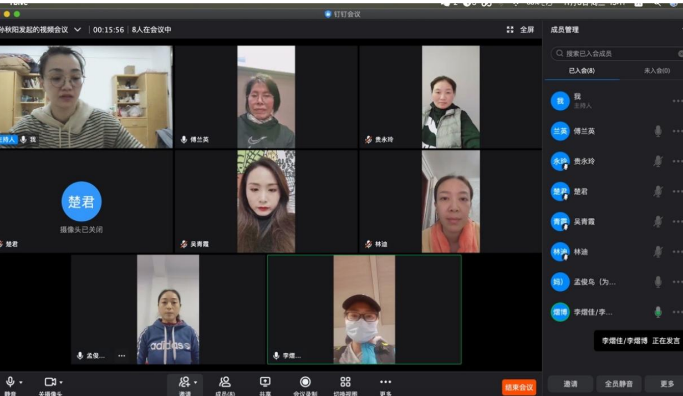The width and height of the screenshot is (683, 396).
Task: Switch to the 未入会(0) tab
Action: pyautogui.click(x=656, y=71)
